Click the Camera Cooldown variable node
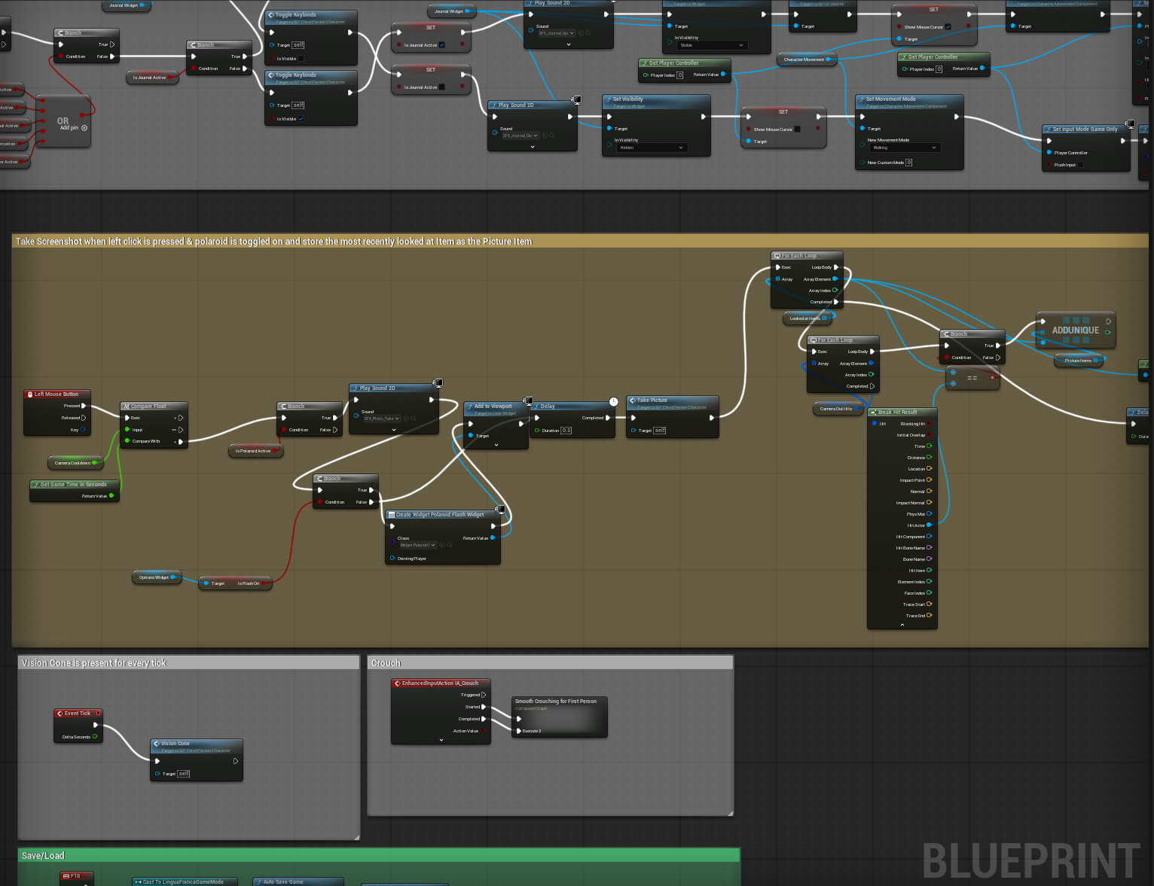This screenshot has height=886, width=1154. [x=72, y=463]
